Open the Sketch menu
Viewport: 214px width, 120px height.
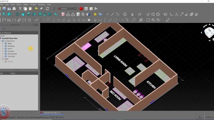point(26,4)
